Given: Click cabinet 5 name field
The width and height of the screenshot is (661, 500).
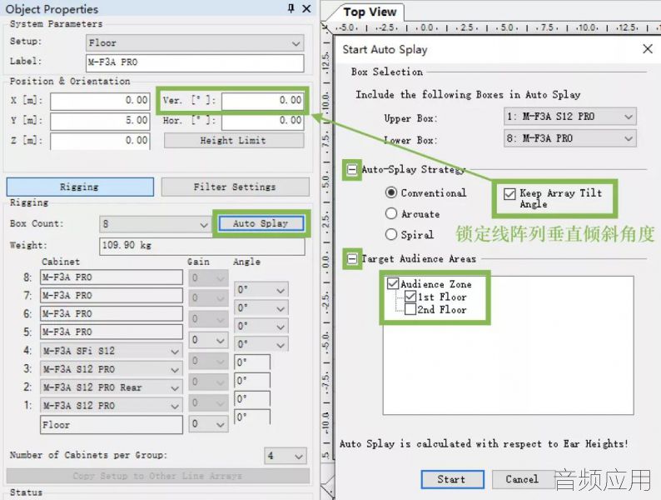Looking at the screenshot, I should click(112, 332).
